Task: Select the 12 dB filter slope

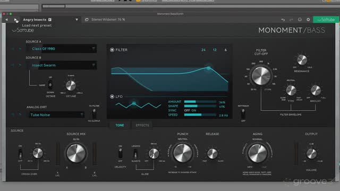Action: (215, 50)
